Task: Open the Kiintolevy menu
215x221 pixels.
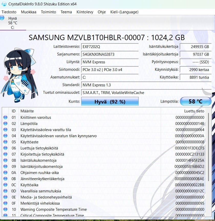Action: (85, 12)
